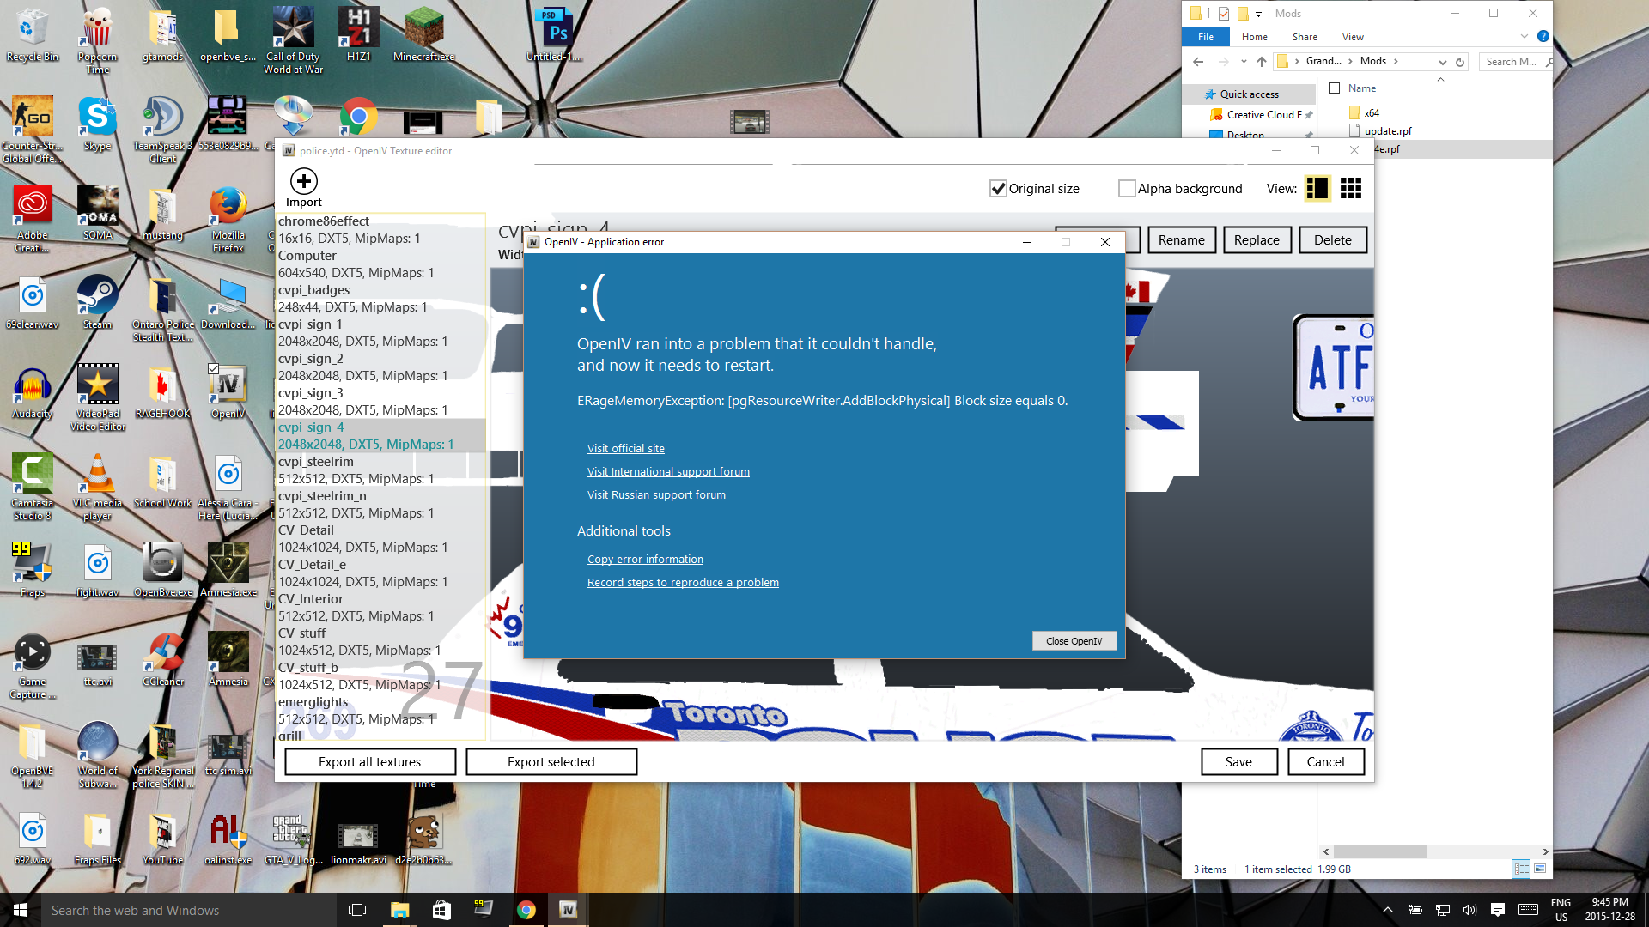Open File Explorer from taskbar
The width and height of the screenshot is (1649, 927).
tap(399, 910)
